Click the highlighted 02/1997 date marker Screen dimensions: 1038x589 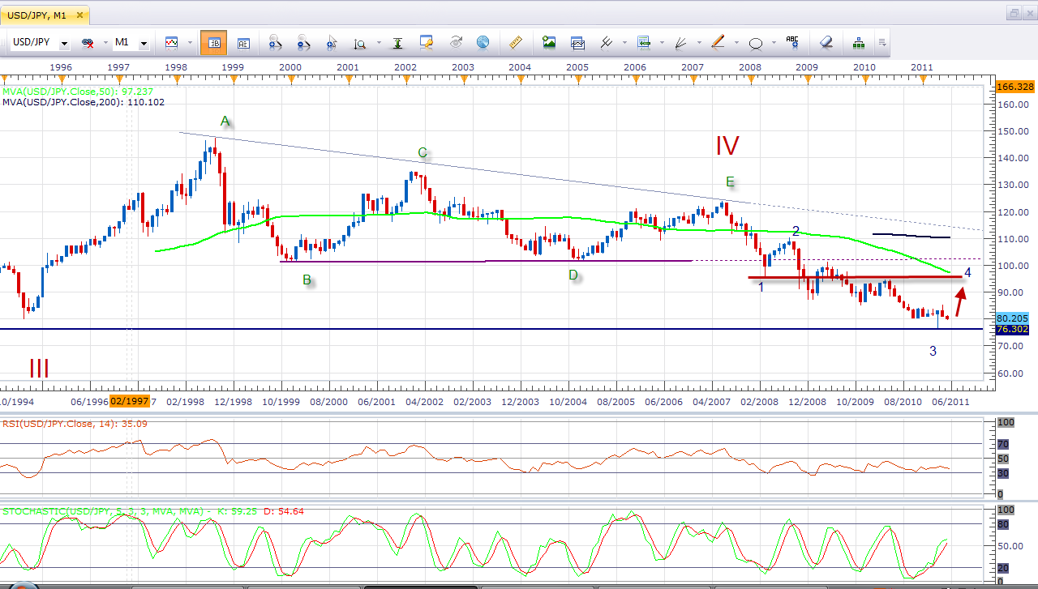(128, 401)
